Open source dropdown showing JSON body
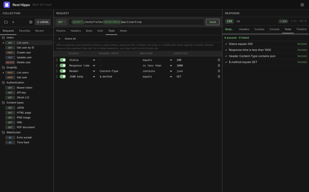Image resolution: width=309 pixels, height=192 pixels. (x=82, y=77)
